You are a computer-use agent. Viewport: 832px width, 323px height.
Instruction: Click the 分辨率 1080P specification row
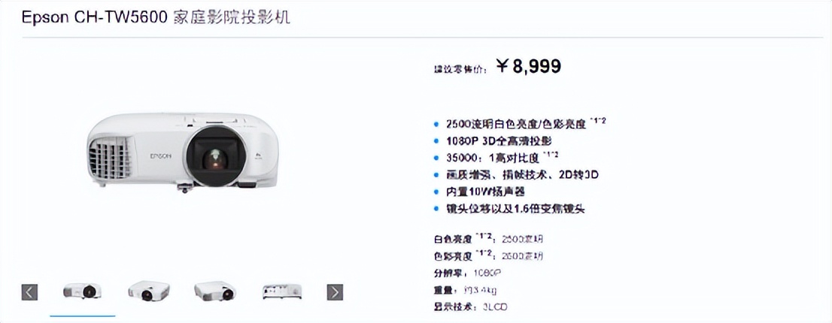coord(467,273)
